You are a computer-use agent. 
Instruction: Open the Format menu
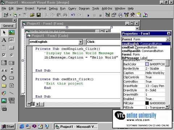[x=42, y=8]
